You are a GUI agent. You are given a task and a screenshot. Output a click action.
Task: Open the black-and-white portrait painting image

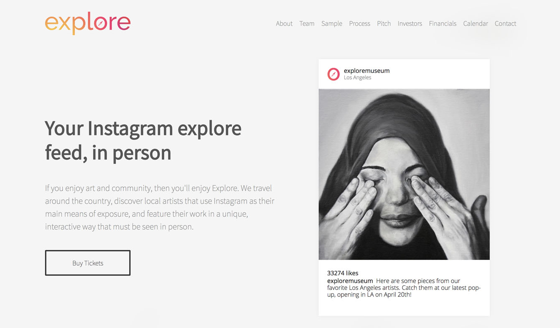click(x=404, y=174)
